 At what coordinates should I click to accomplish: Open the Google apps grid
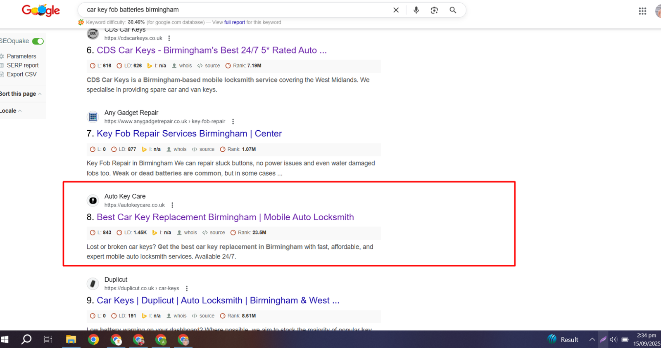click(x=642, y=11)
